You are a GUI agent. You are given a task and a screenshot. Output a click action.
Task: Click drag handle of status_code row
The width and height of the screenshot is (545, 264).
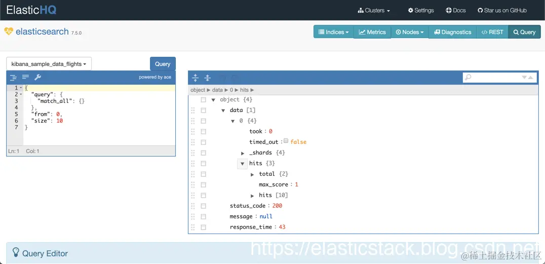pos(192,206)
